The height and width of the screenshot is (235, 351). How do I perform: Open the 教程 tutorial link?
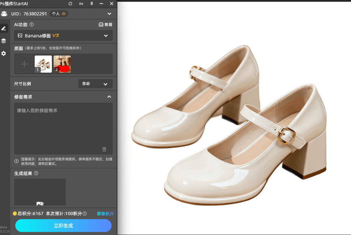point(105,25)
